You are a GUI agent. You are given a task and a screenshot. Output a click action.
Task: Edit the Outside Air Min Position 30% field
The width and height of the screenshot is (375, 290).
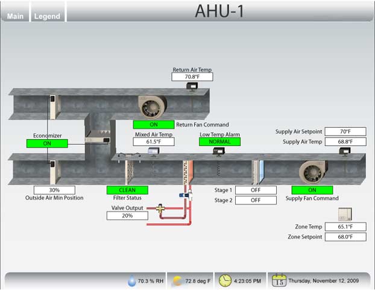click(54, 190)
